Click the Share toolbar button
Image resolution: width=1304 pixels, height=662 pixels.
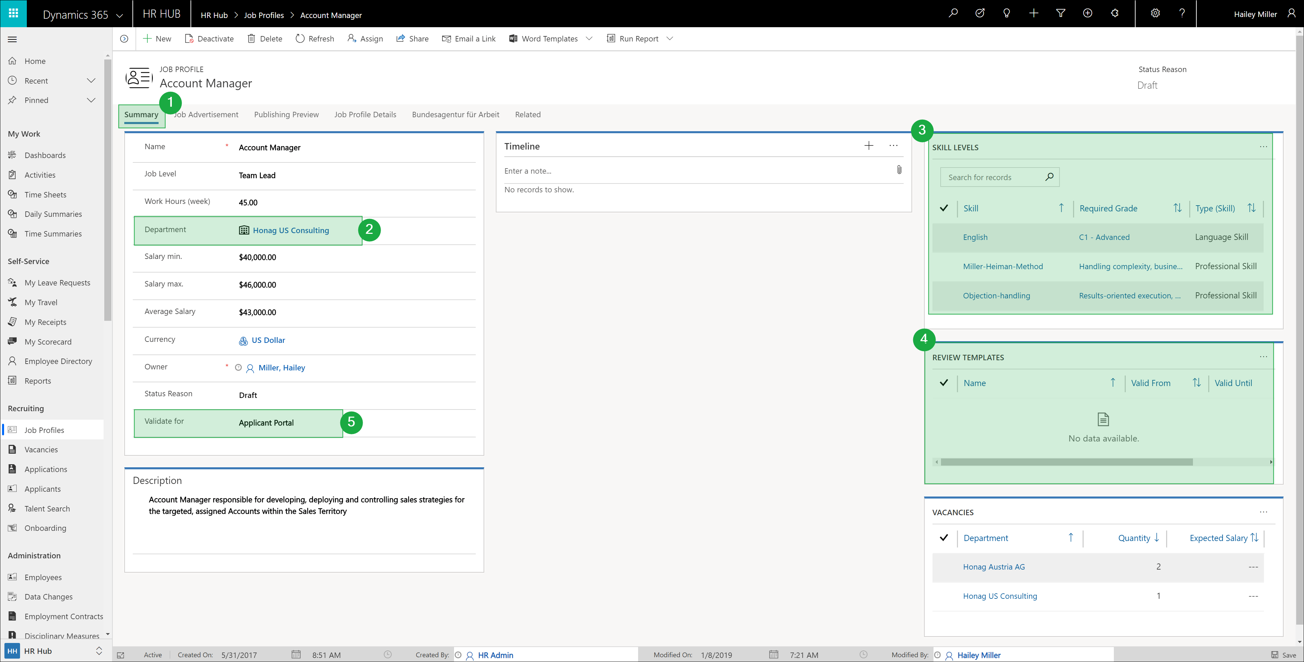click(412, 38)
